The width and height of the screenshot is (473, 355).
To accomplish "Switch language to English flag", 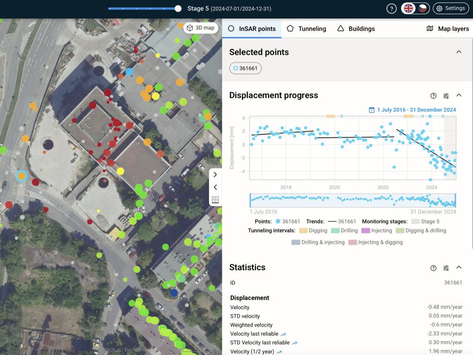I will [x=409, y=9].
